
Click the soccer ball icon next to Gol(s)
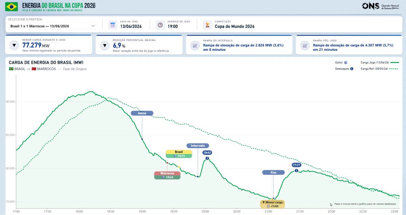[346, 62]
